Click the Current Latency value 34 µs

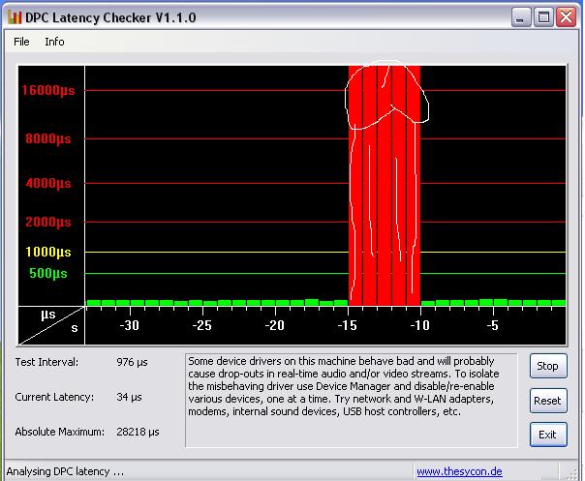128,397
